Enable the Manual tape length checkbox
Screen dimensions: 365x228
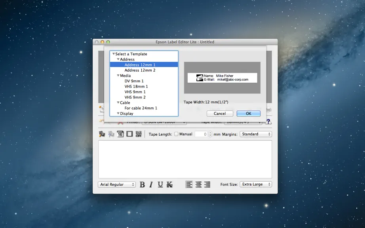tap(176, 134)
